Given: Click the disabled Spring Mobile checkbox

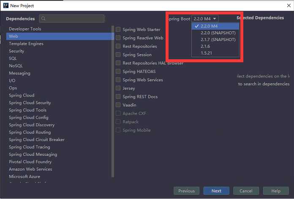Looking at the screenshot, I should click(118, 130).
